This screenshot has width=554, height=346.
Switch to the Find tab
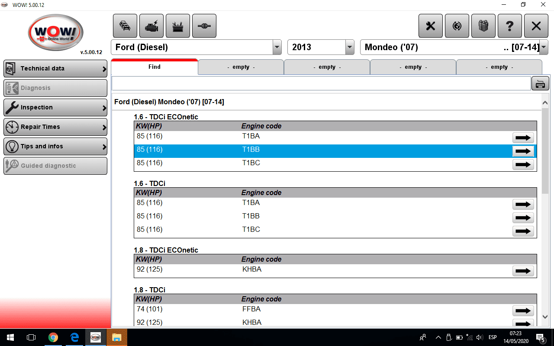tap(154, 67)
